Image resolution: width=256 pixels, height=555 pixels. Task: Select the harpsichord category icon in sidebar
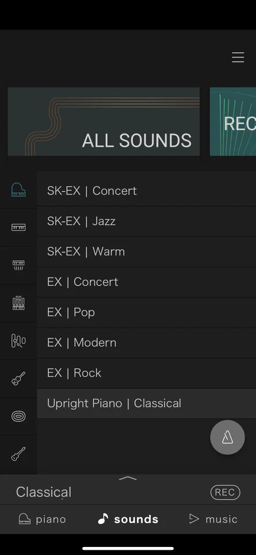point(18,265)
